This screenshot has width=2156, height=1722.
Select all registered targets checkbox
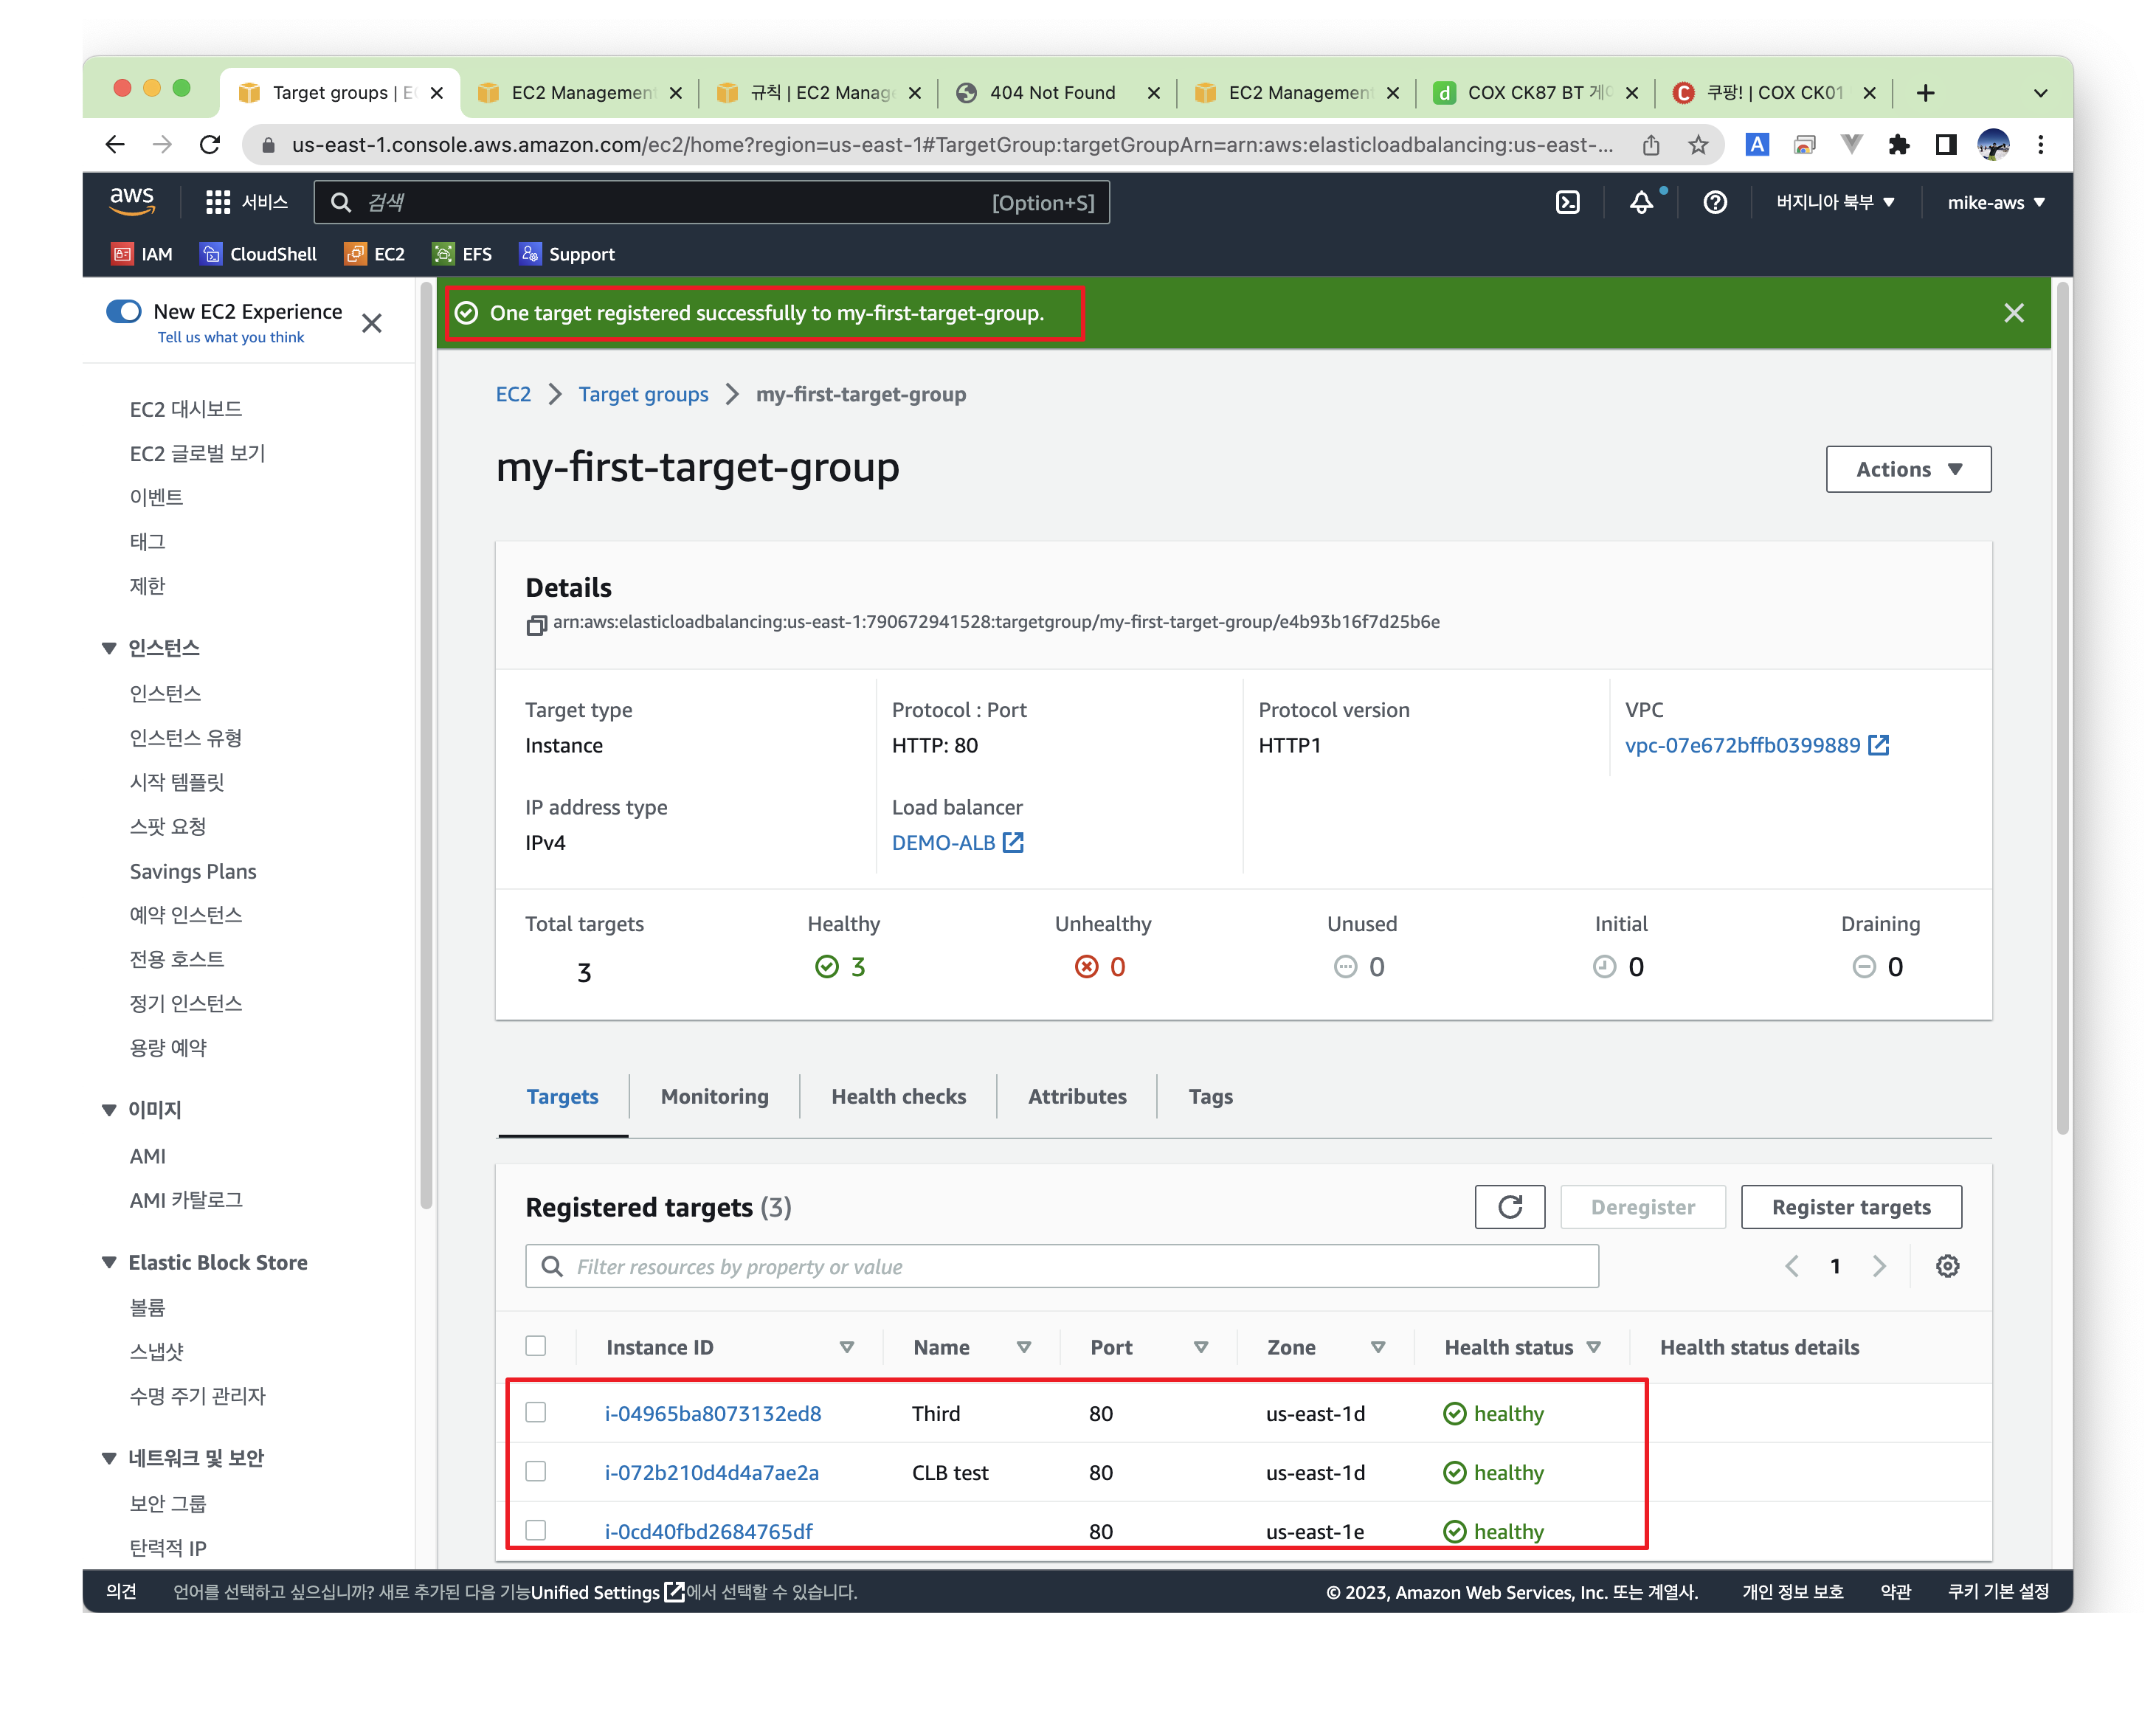tap(535, 1345)
